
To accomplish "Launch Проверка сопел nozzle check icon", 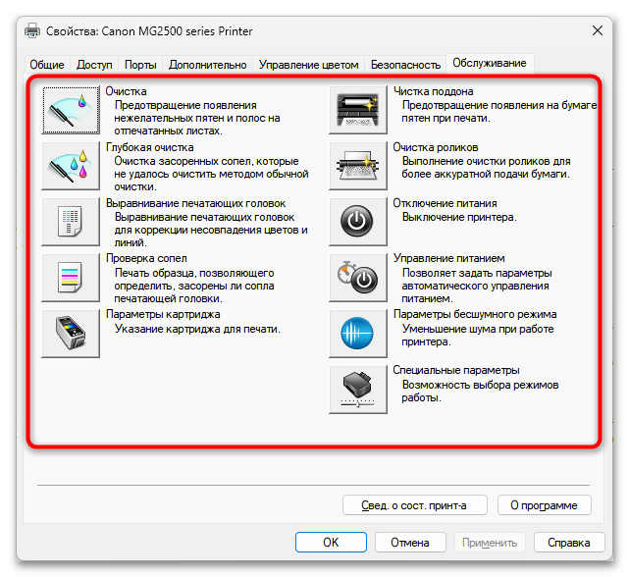I will 71,278.
